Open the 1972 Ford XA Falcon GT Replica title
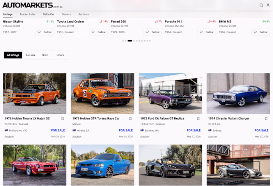Screen dimensions: 273x186 pyautogui.click(x=162, y=118)
